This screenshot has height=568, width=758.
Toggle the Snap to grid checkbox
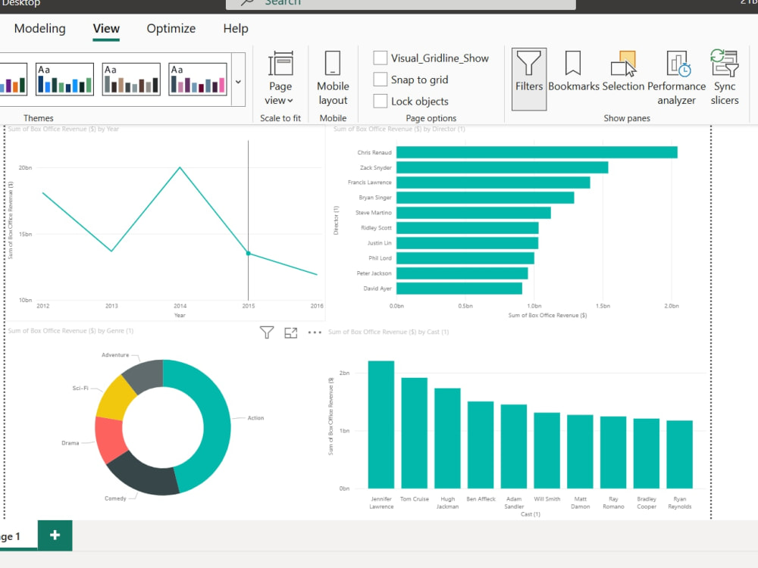(381, 80)
